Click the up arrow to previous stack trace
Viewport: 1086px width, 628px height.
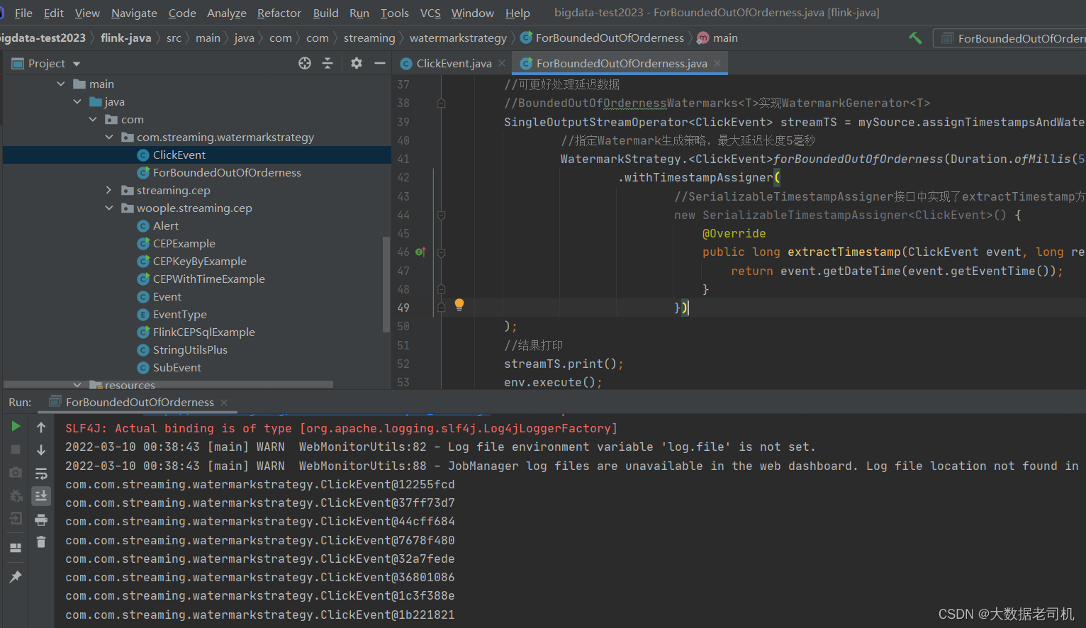(x=41, y=427)
